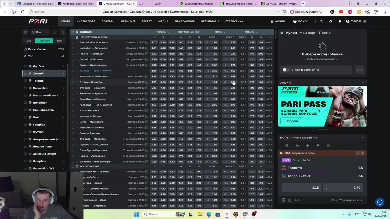This screenshot has width=390, height=219.
Task: Show previous popular event arrow
Action: click(358, 153)
